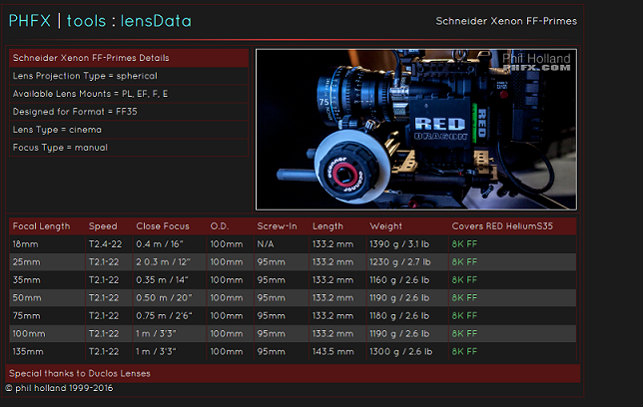This screenshot has height=407, width=643.
Task: Select the Screw-In column header
Action: tap(277, 226)
